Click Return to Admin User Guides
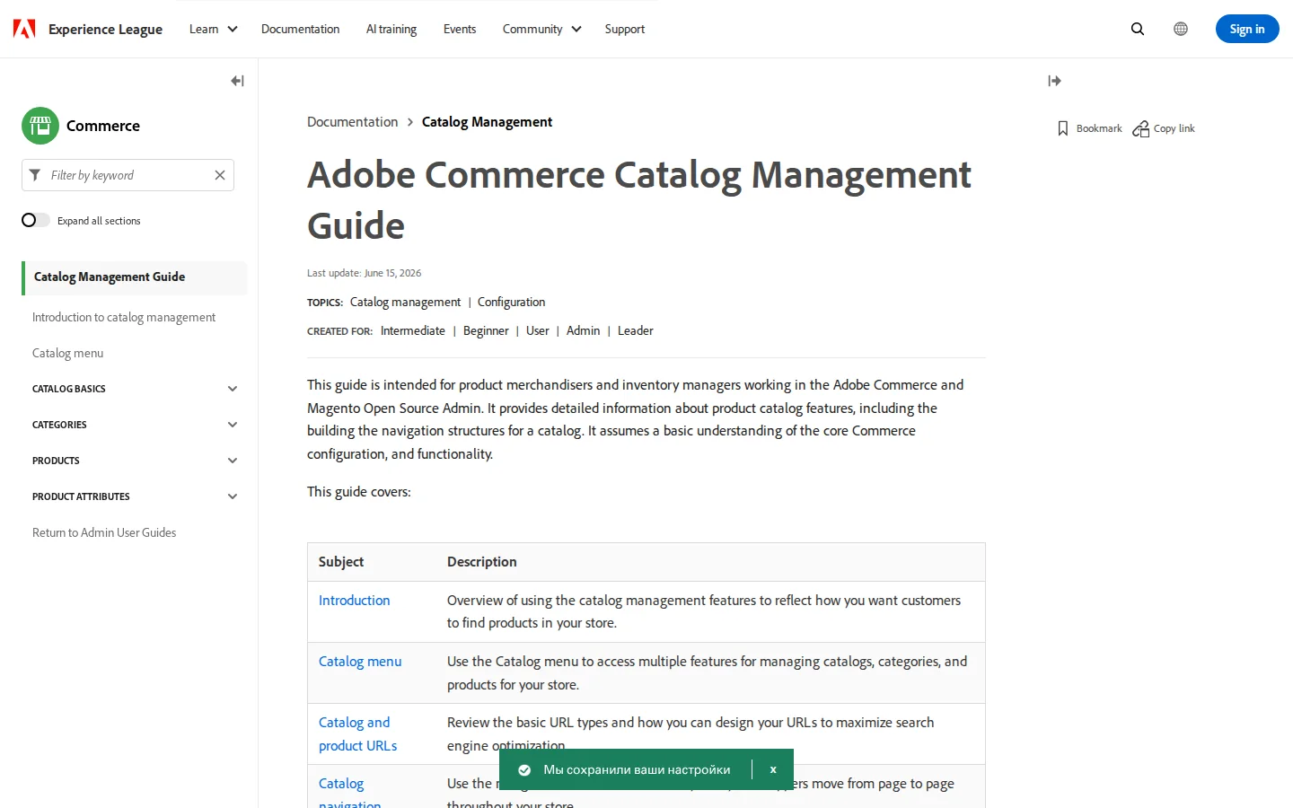The width and height of the screenshot is (1293, 808). [x=104, y=532]
